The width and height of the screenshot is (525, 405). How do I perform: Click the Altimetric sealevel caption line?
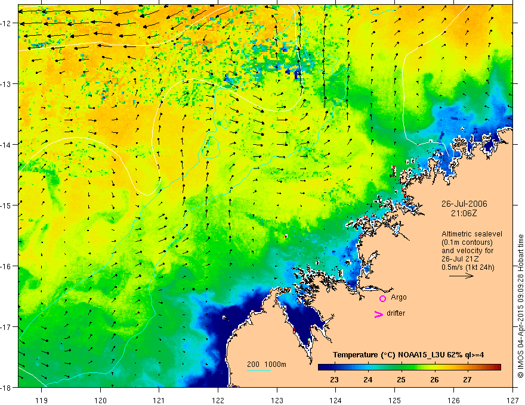(472, 234)
